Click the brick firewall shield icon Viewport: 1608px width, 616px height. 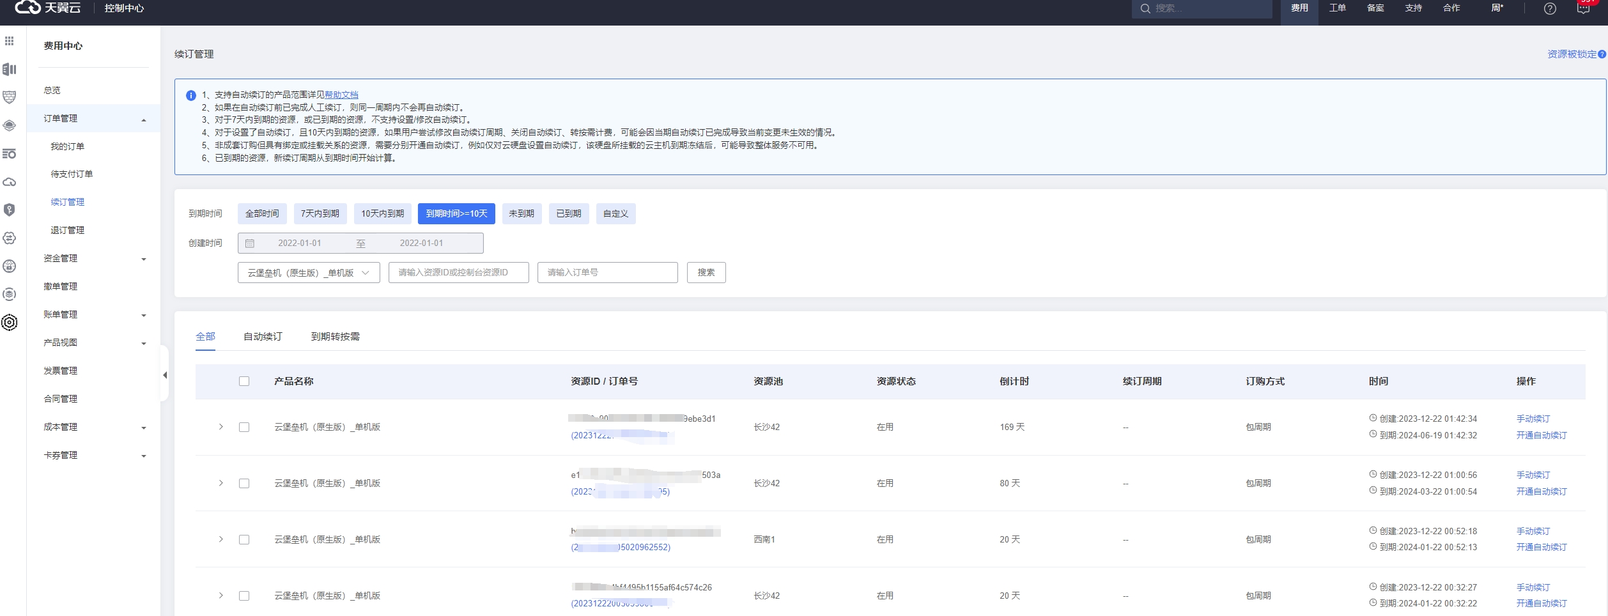[x=9, y=97]
